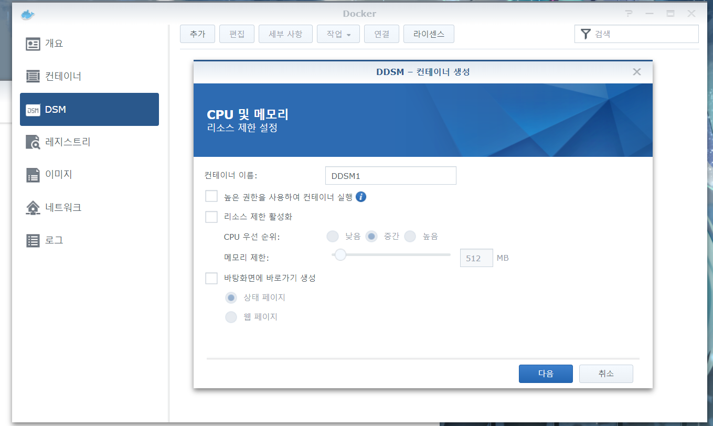Click the blue info icon next to high privilege
Viewport: 713px width, 426px height.
point(361,197)
